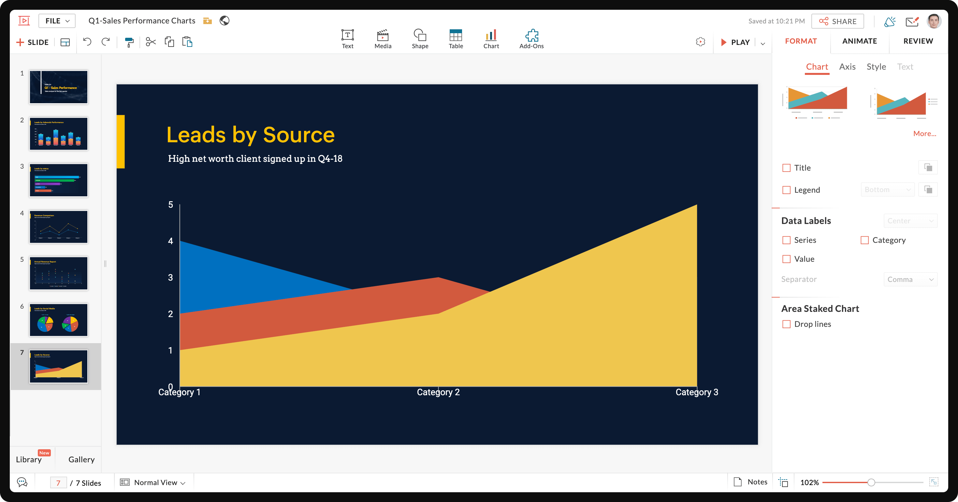Insert a Table from toolbar
Image resolution: width=958 pixels, height=502 pixels.
click(455, 39)
